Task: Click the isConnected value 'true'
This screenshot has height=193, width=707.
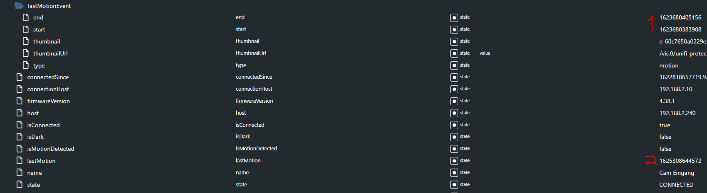Action: click(x=665, y=125)
